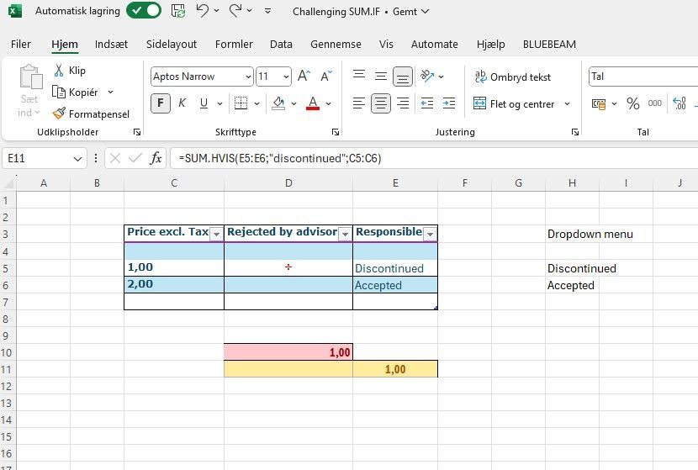This screenshot has height=470, width=698.
Task: Increase font size with larger A icon
Action: coord(304,77)
